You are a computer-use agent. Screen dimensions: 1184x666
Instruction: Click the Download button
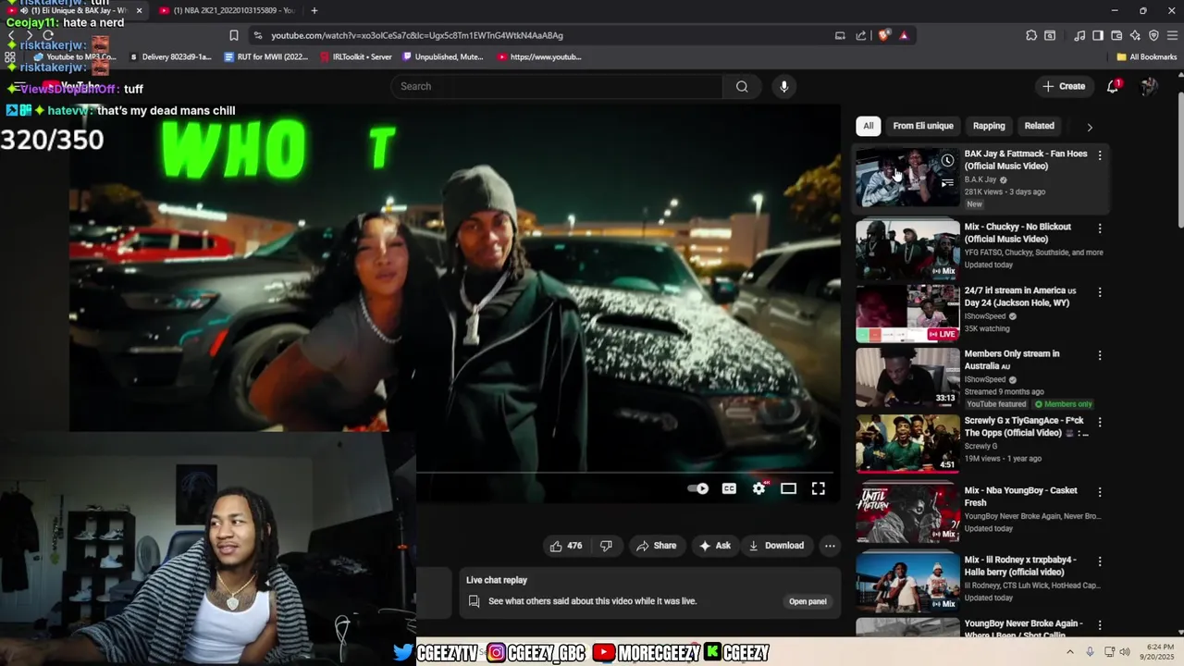pos(776,546)
